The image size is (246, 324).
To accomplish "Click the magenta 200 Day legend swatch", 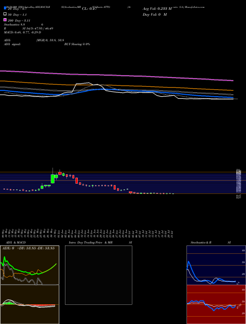I will [5, 20].
